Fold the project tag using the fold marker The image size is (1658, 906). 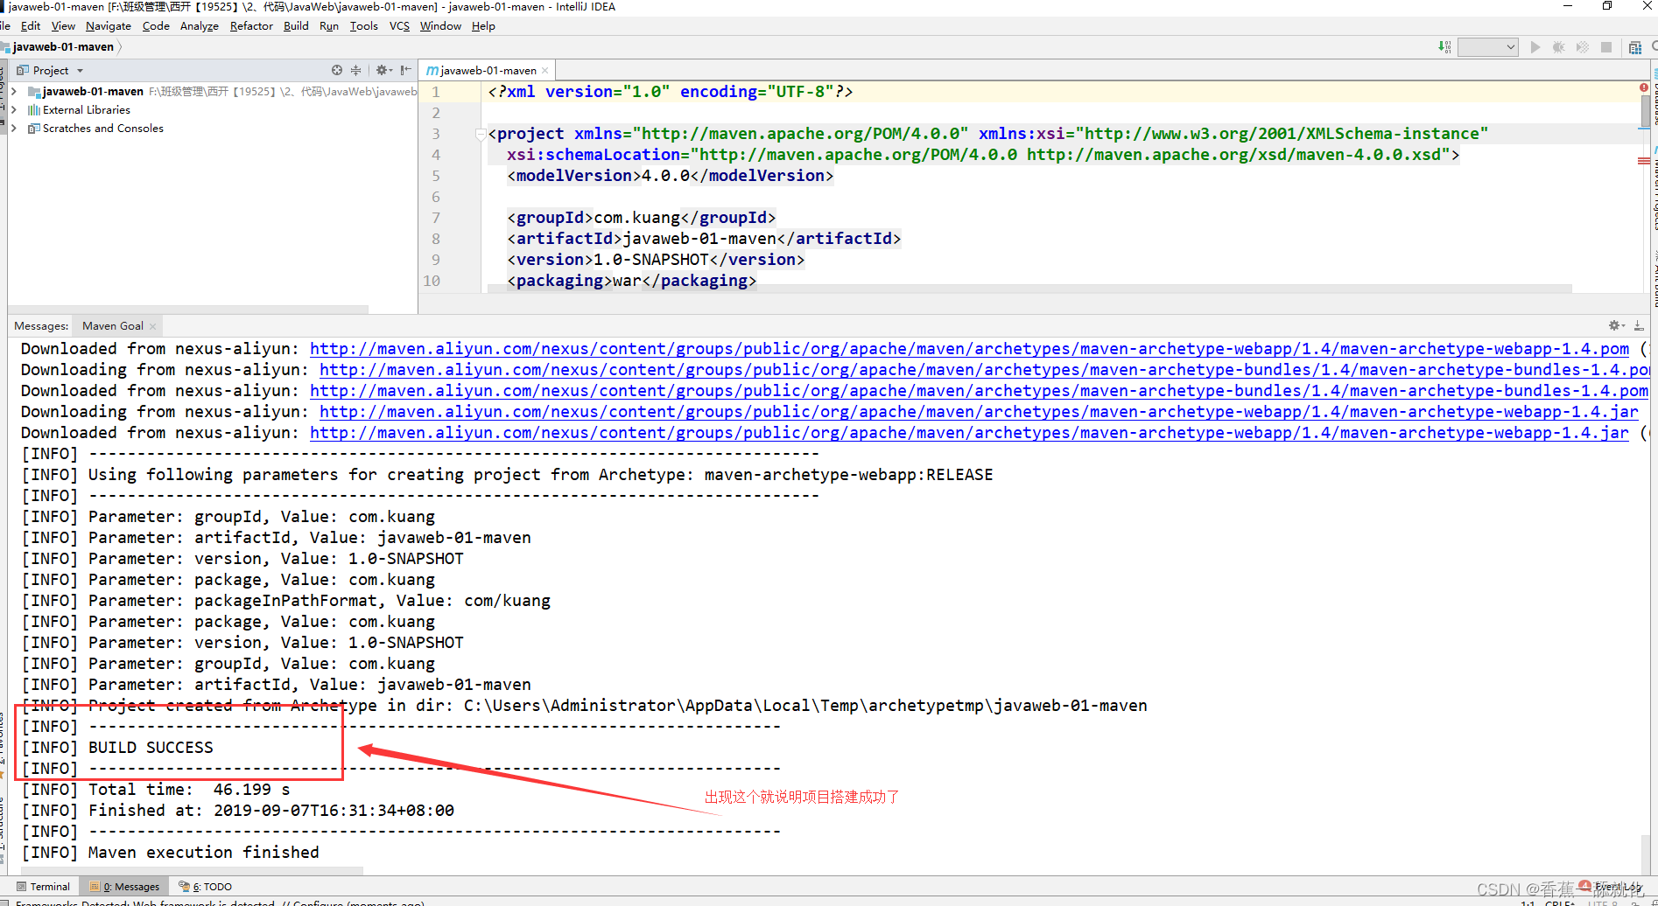coord(481,134)
